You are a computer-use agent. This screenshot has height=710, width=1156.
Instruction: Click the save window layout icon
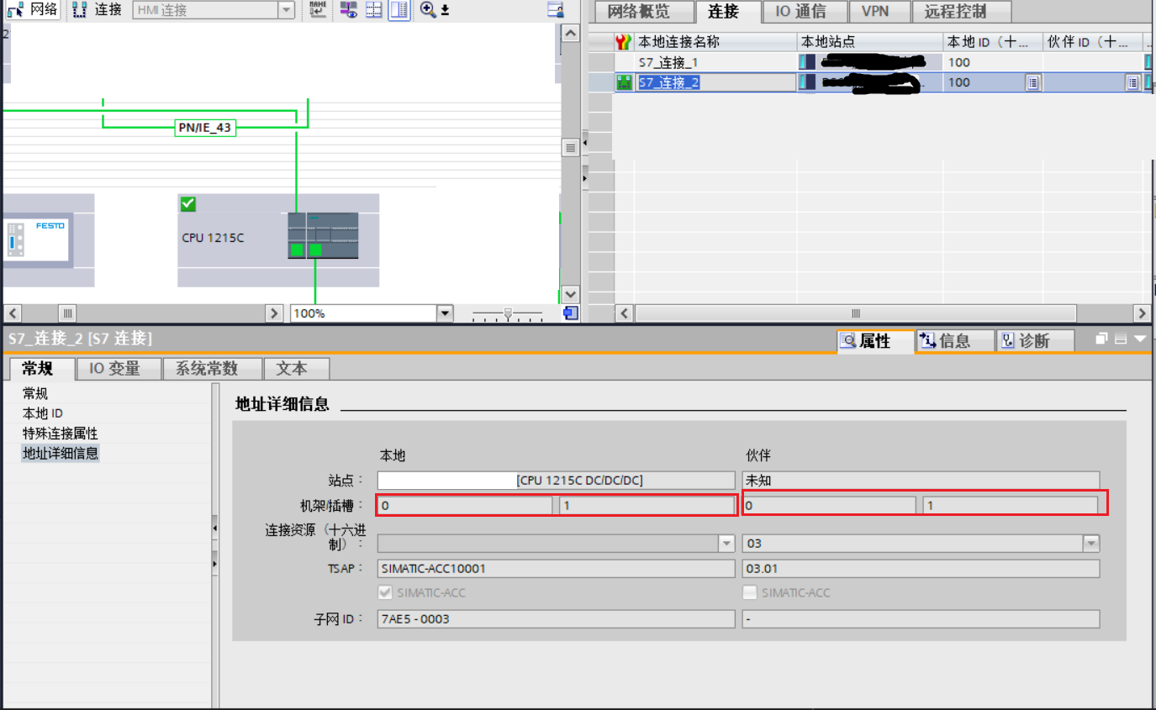pyautogui.click(x=553, y=10)
